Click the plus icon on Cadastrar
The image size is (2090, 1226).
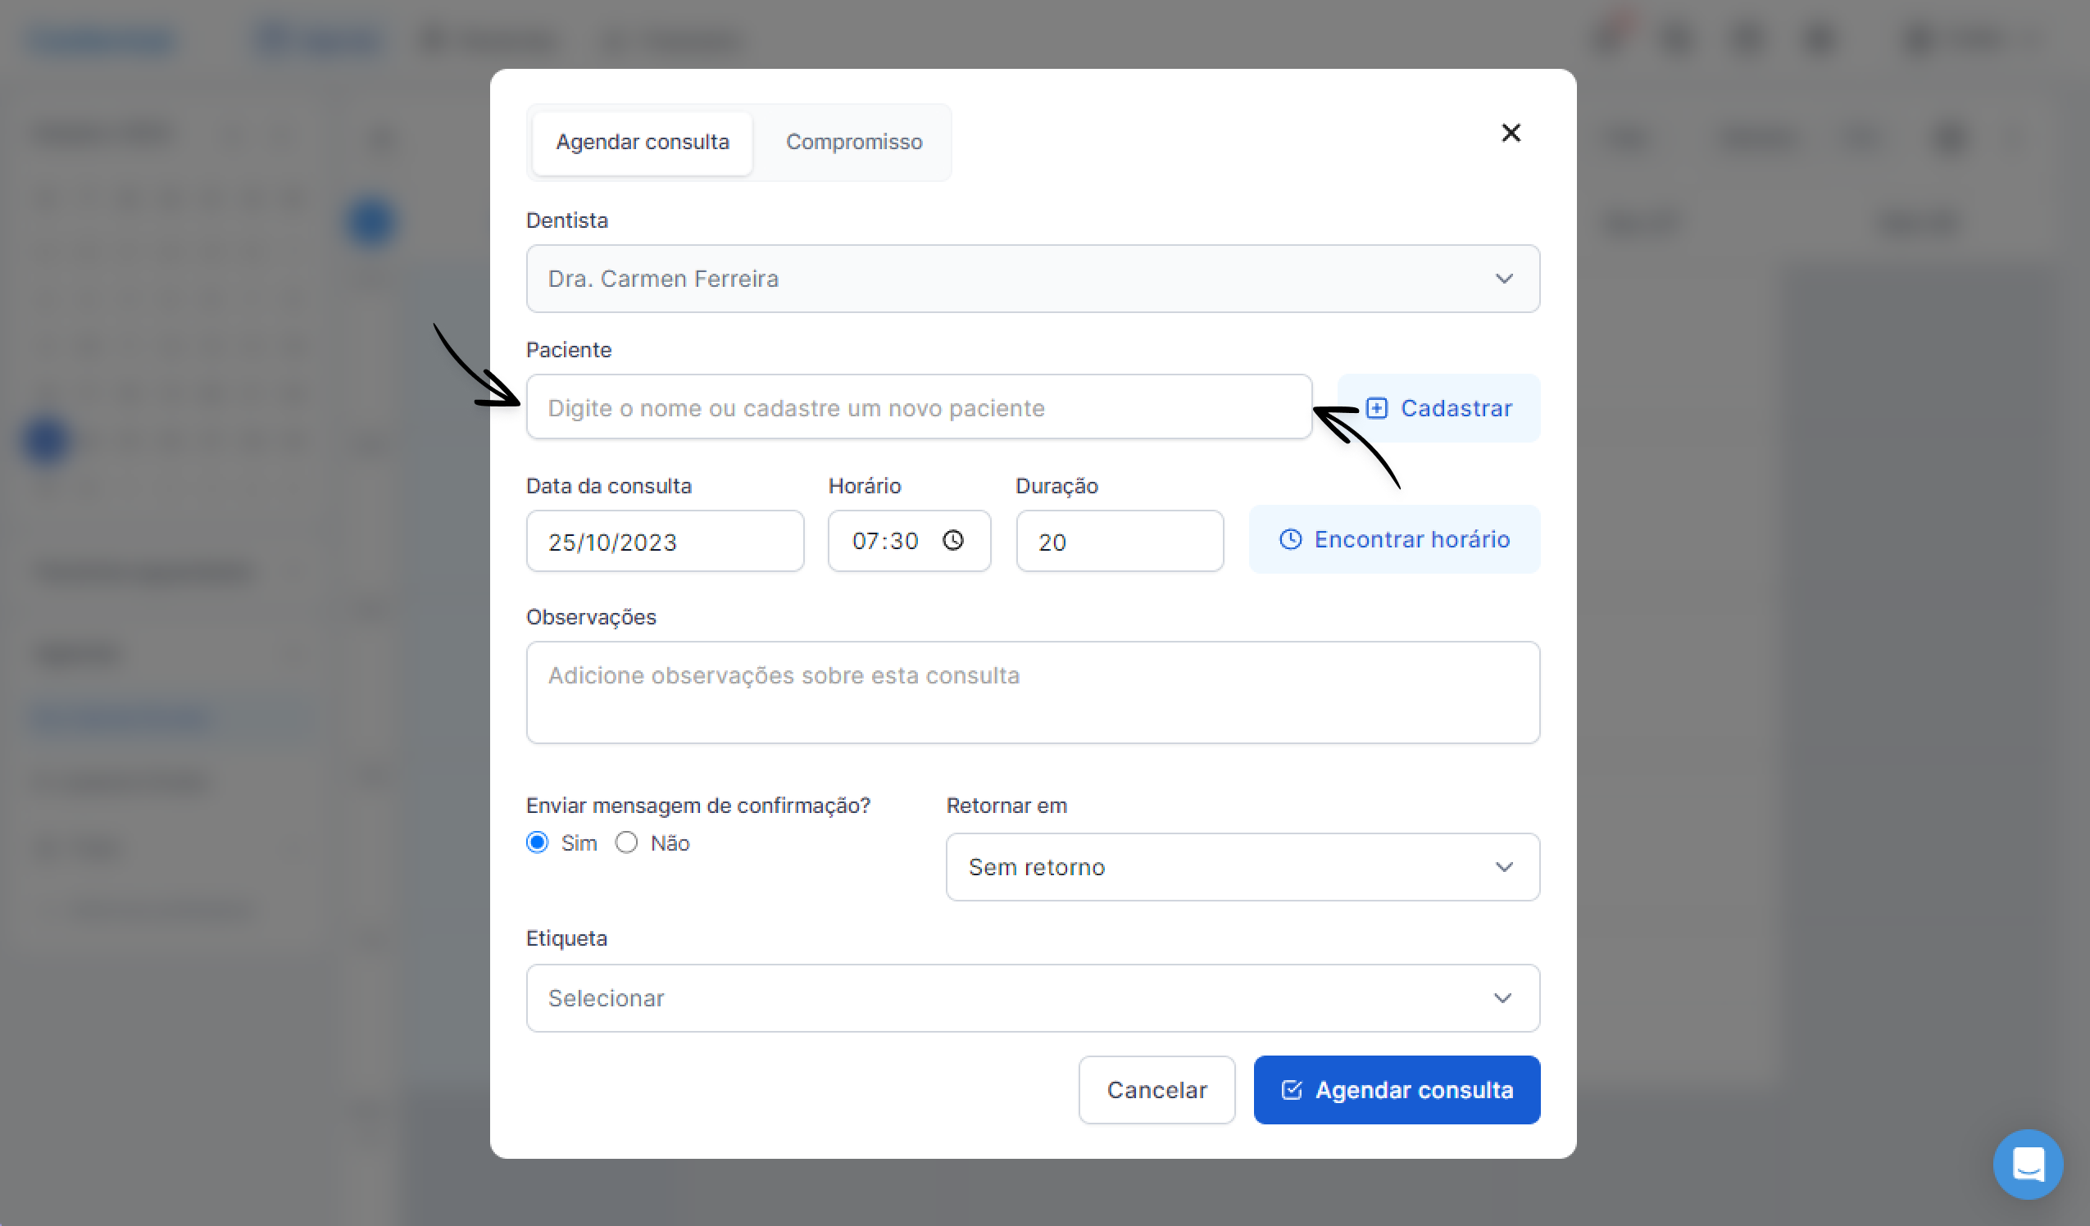pos(1376,408)
